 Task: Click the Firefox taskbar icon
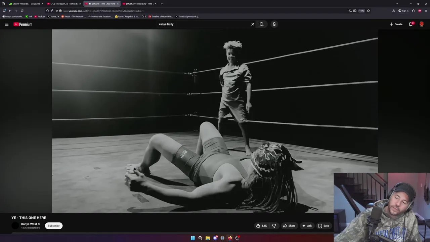[230, 238]
